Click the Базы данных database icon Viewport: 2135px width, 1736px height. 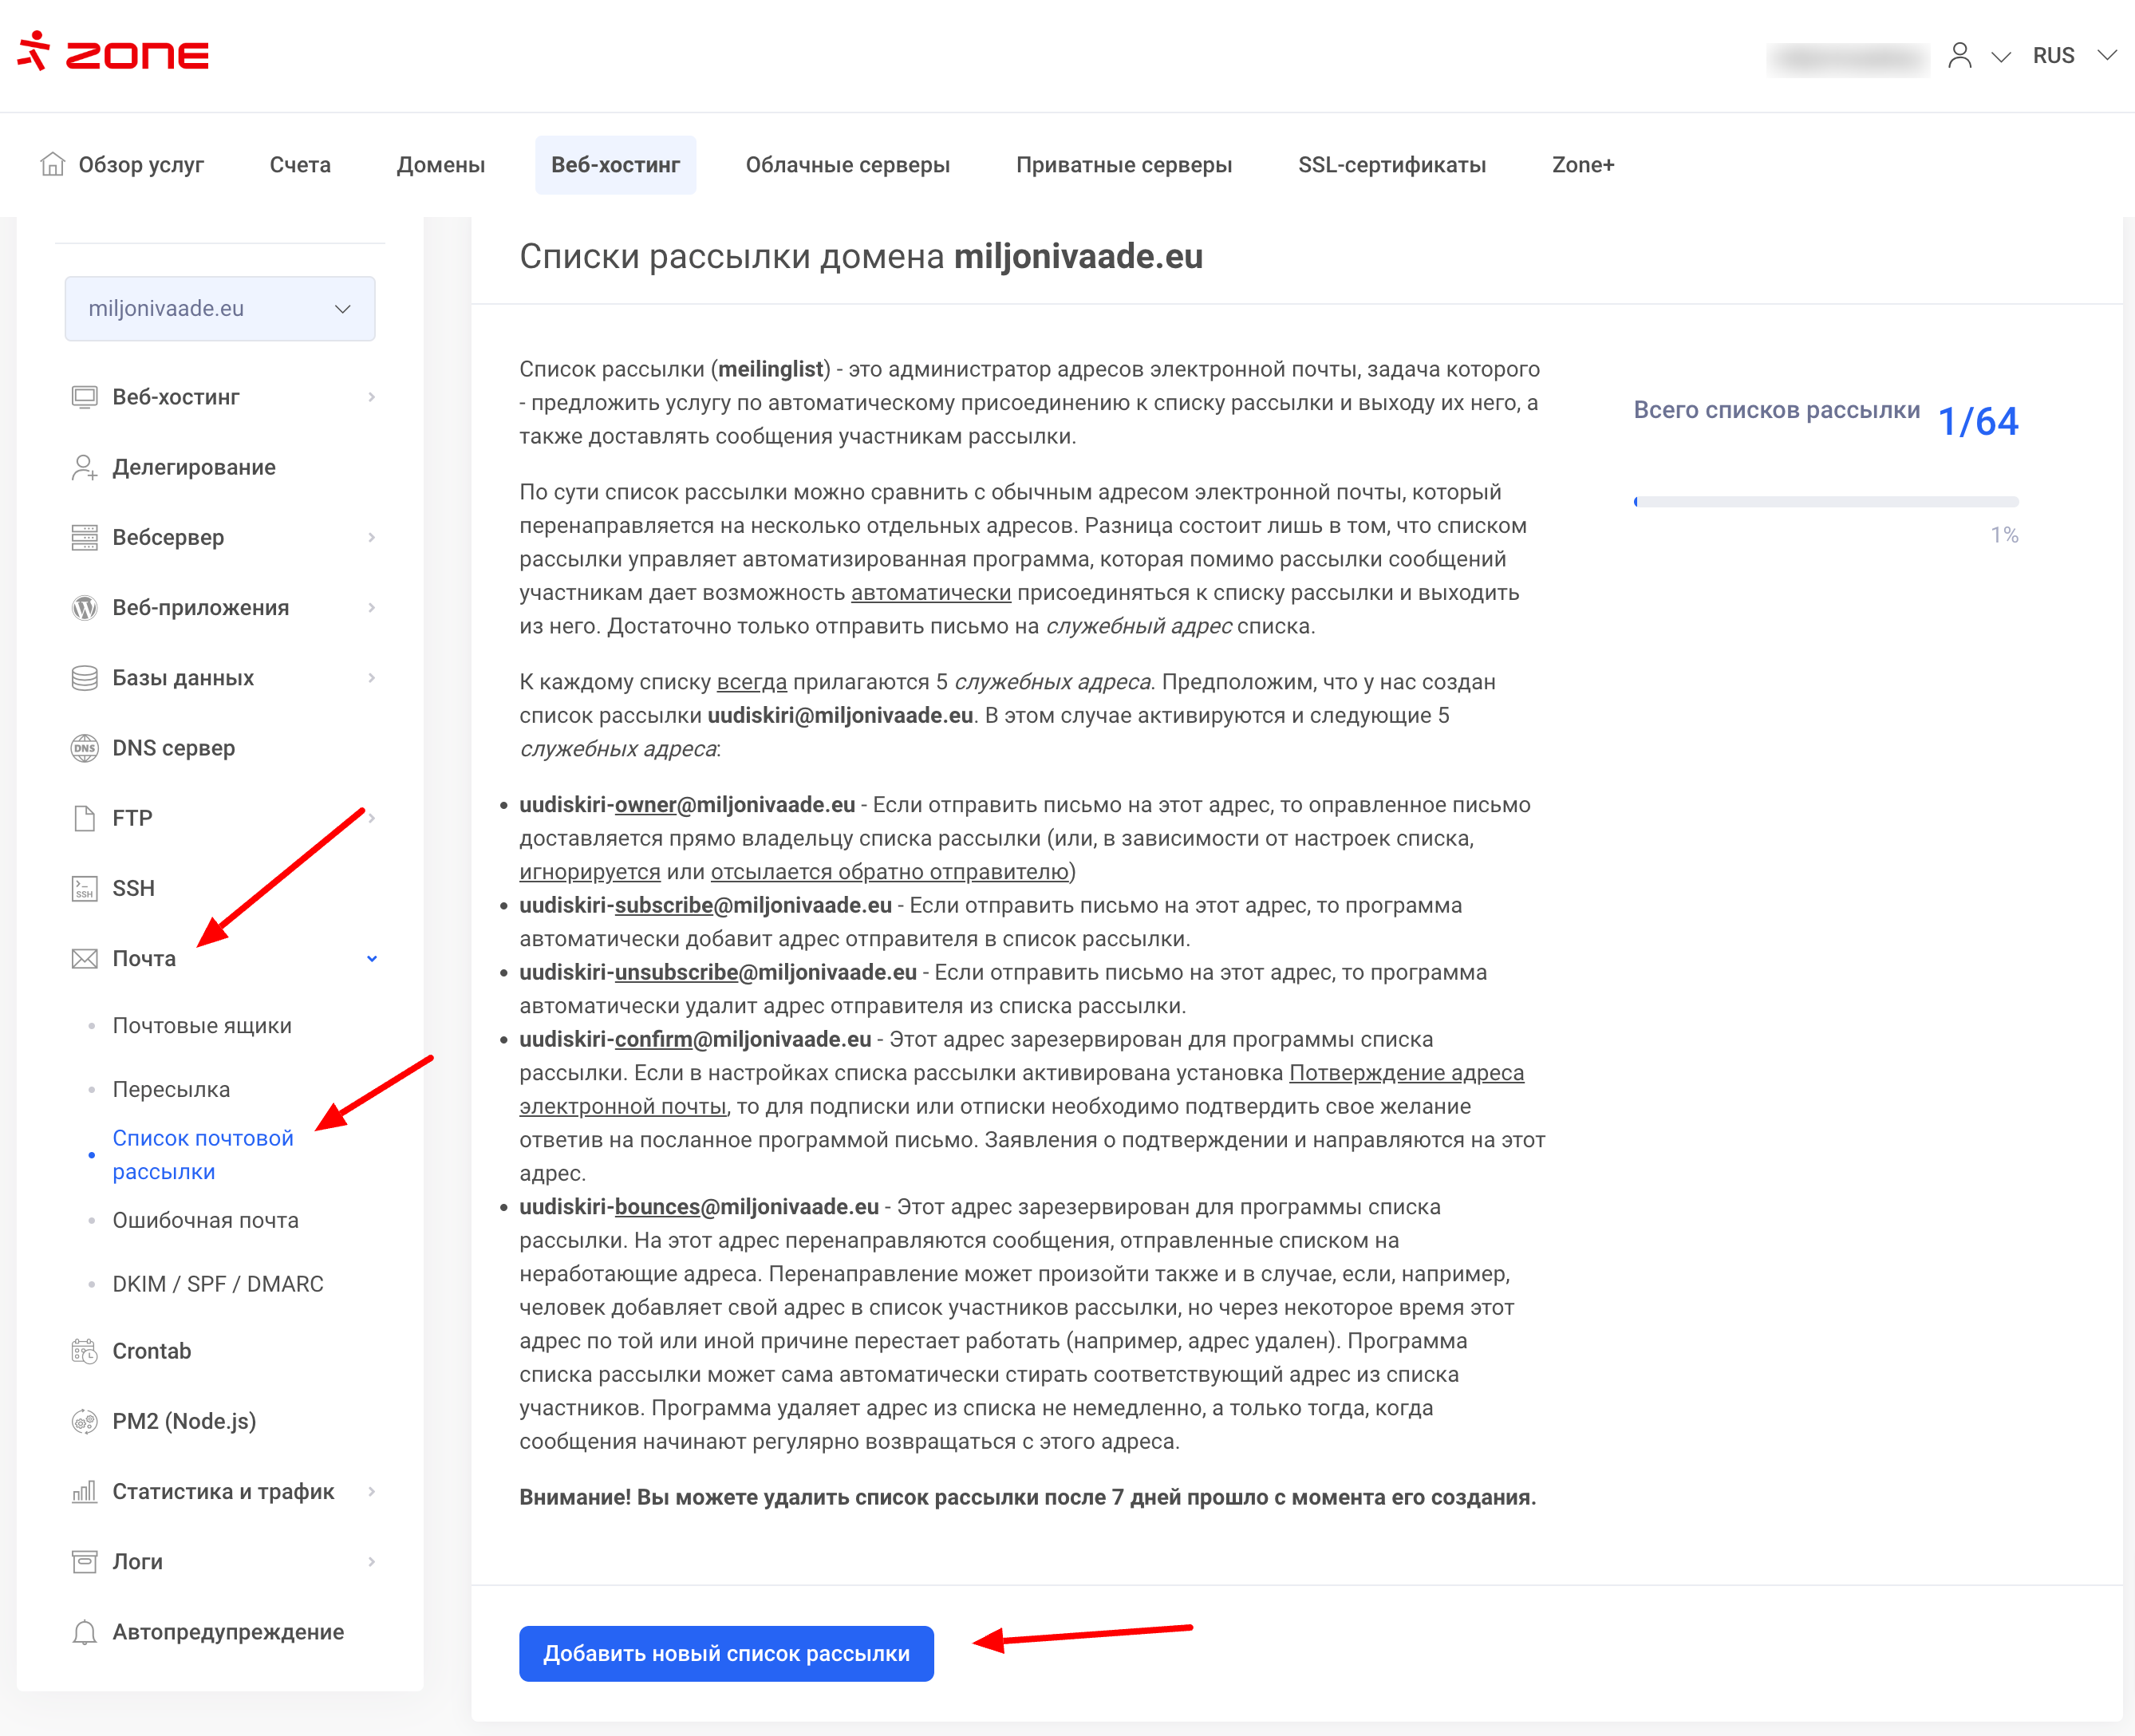click(84, 678)
